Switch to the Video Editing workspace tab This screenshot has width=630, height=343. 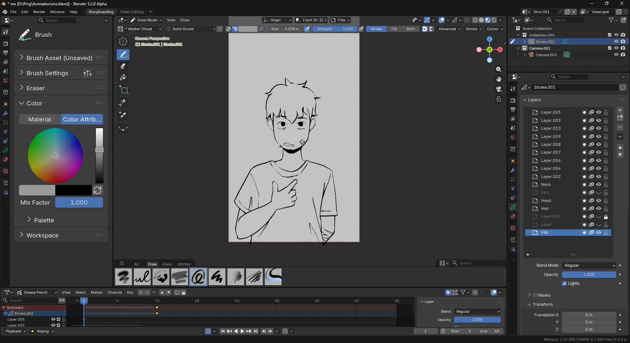(x=131, y=12)
